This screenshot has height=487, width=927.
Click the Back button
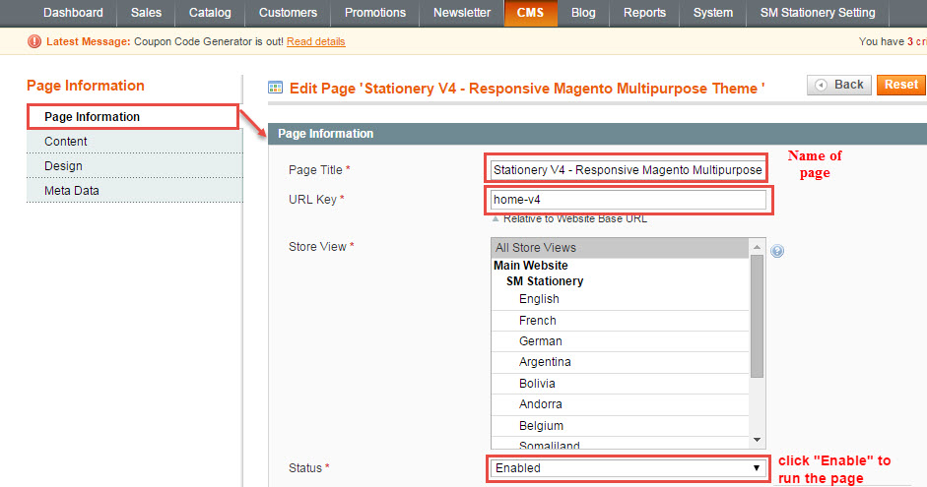(839, 85)
